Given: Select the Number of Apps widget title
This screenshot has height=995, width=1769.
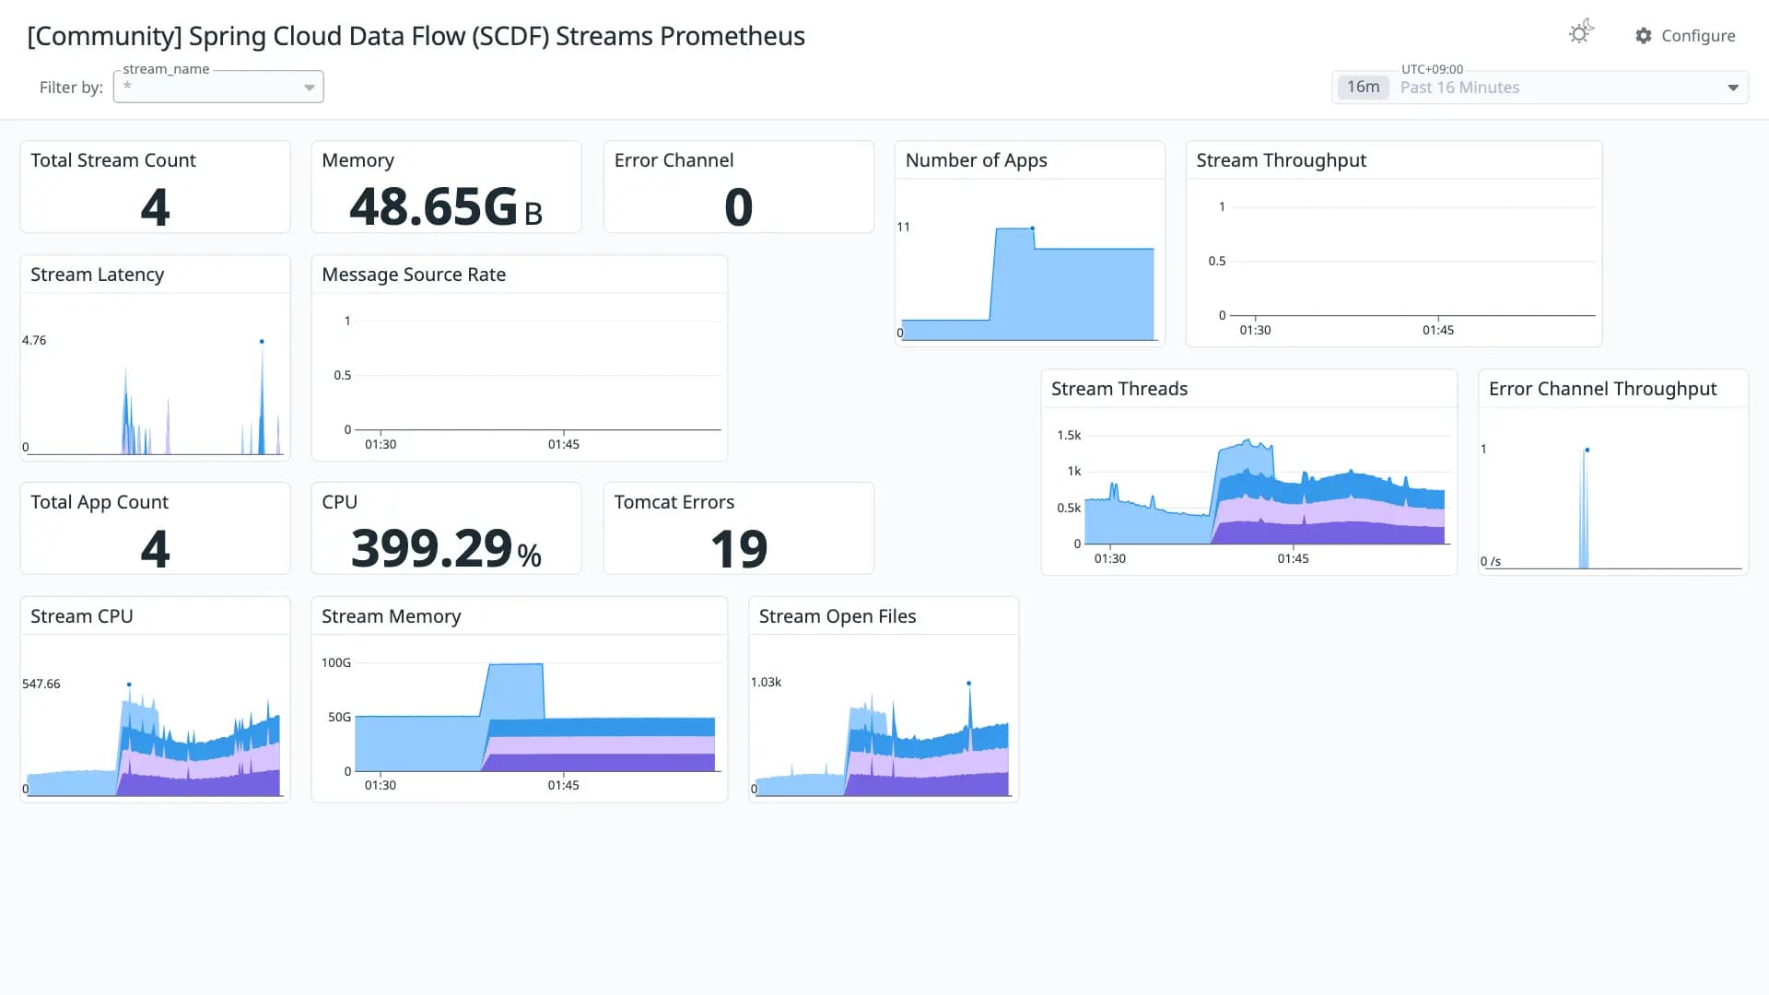Looking at the screenshot, I should pyautogui.click(x=976, y=160).
